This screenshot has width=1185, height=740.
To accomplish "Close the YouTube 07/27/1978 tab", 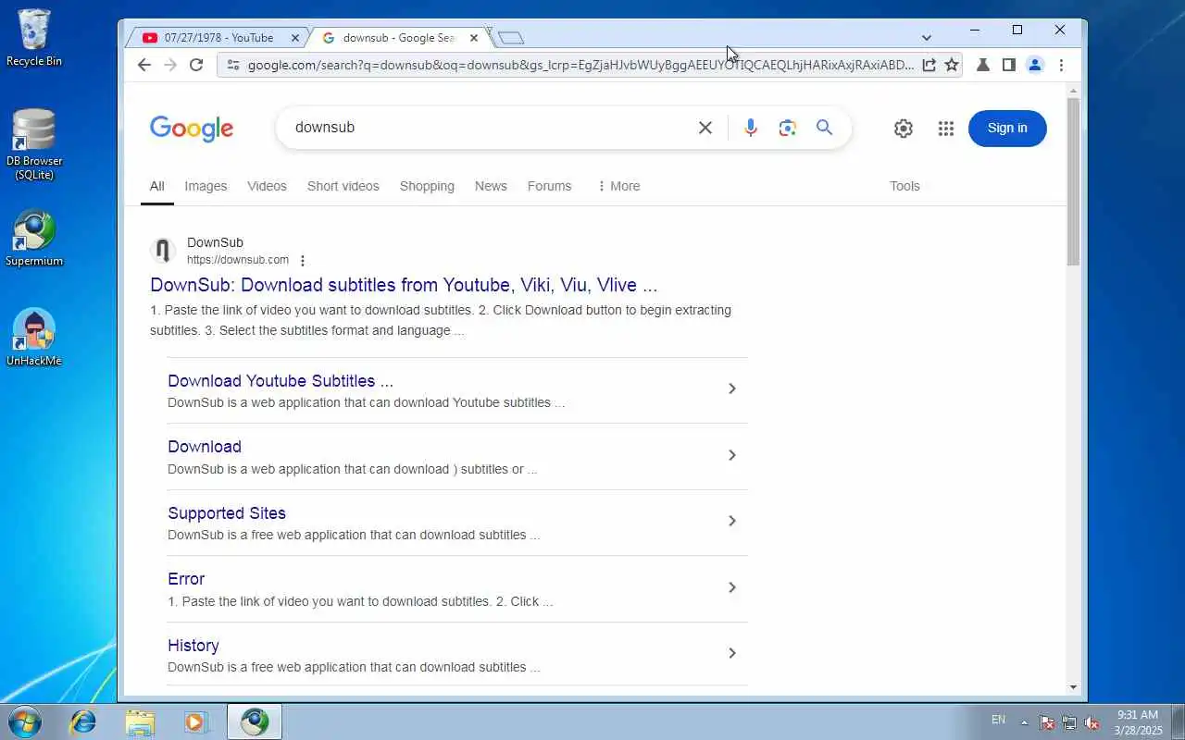I will [x=295, y=38].
